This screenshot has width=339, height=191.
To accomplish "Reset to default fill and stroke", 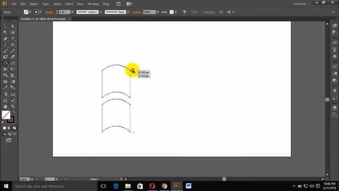I will (x=3, y=123).
